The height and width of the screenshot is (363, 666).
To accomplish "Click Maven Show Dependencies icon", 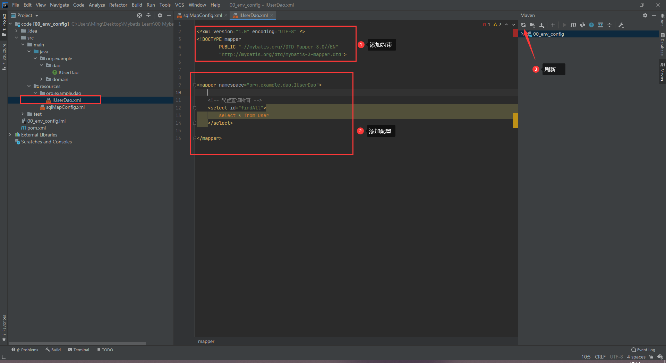I will click(600, 25).
